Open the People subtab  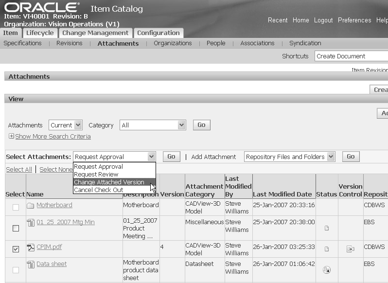click(216, 43)
